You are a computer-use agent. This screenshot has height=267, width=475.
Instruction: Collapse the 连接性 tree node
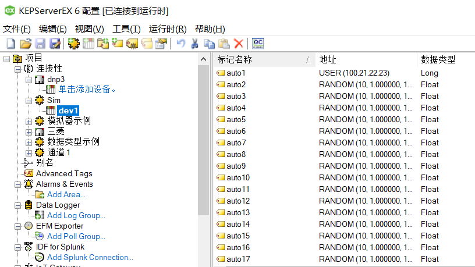17,69
